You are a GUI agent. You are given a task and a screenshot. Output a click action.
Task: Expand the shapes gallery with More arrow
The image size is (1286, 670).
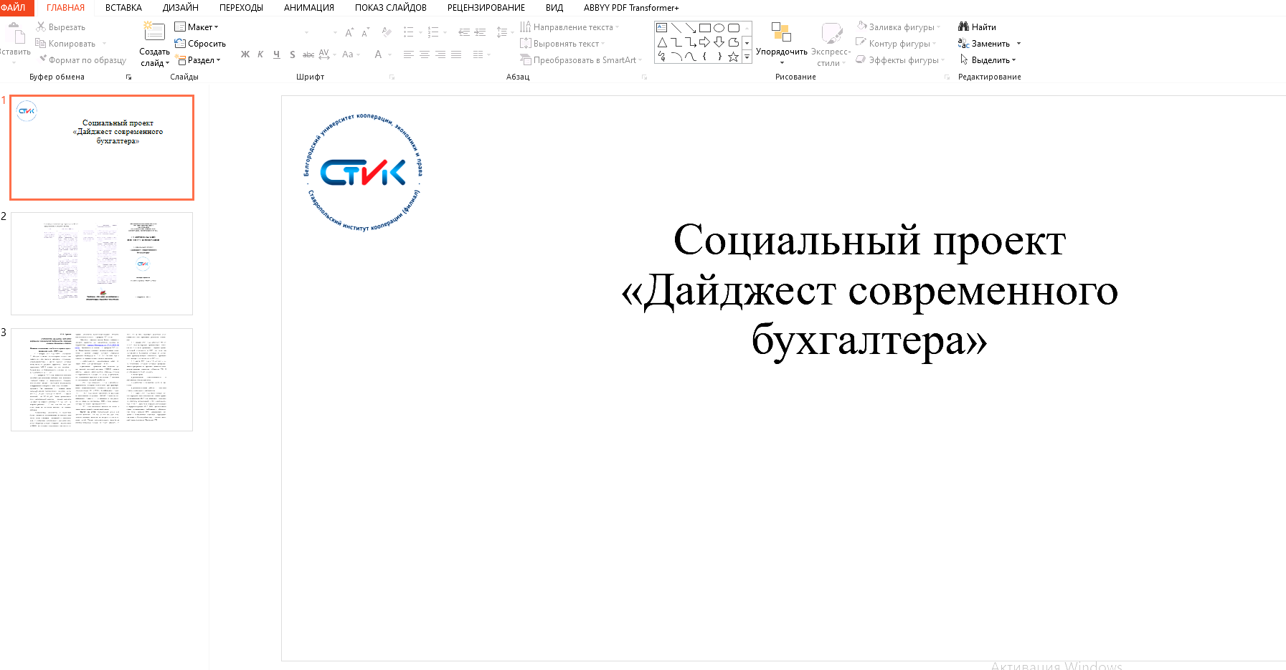point(747,57)
